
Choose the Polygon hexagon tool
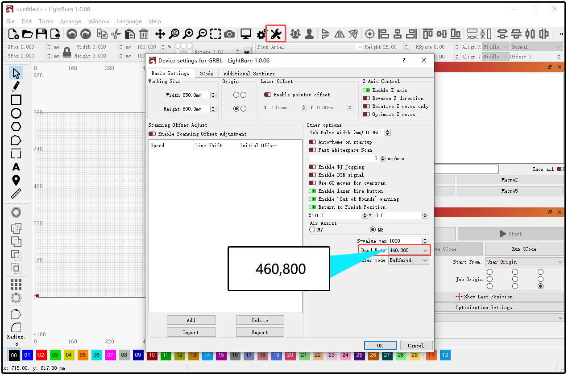(x=16, y=127)
